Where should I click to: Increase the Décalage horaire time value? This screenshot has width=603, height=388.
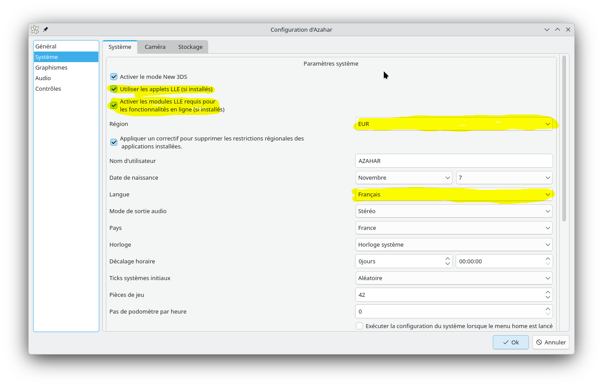point(548,259)
